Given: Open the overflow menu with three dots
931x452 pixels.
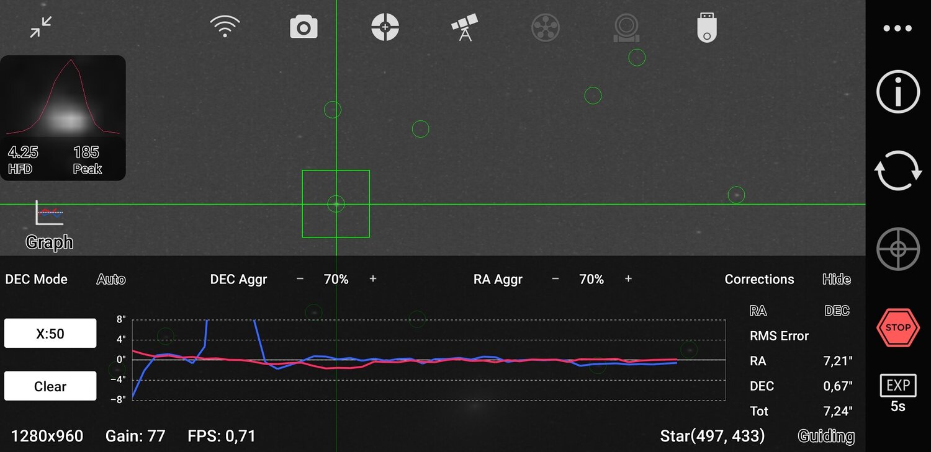Looking at the screenshot, I should [897, 27].
